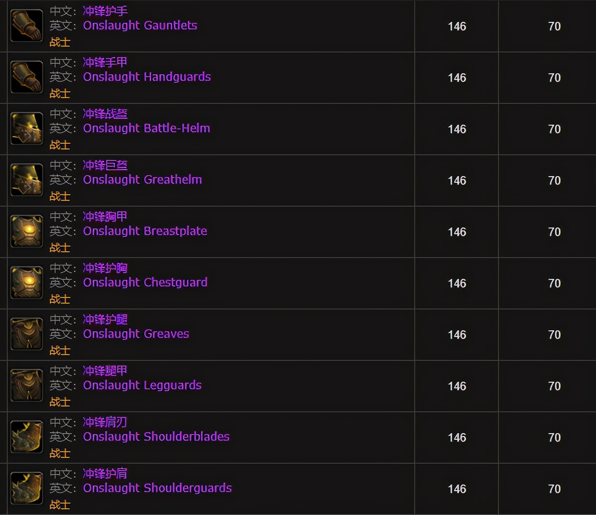The height and width of the screenshot is (515, 596).
Task: Select the Onslaught Shoulderguards icon
Action: (27, 488)
